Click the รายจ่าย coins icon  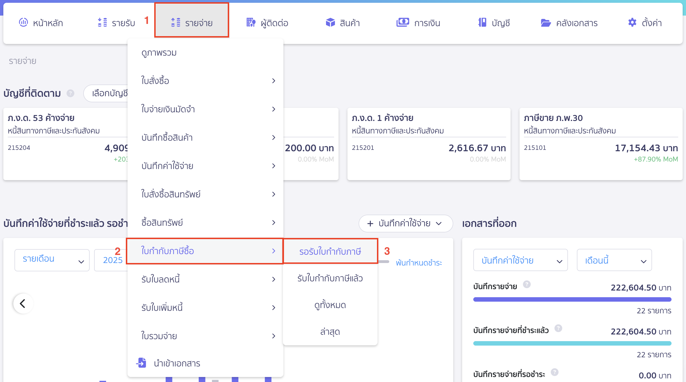click(x=176, y=22)
